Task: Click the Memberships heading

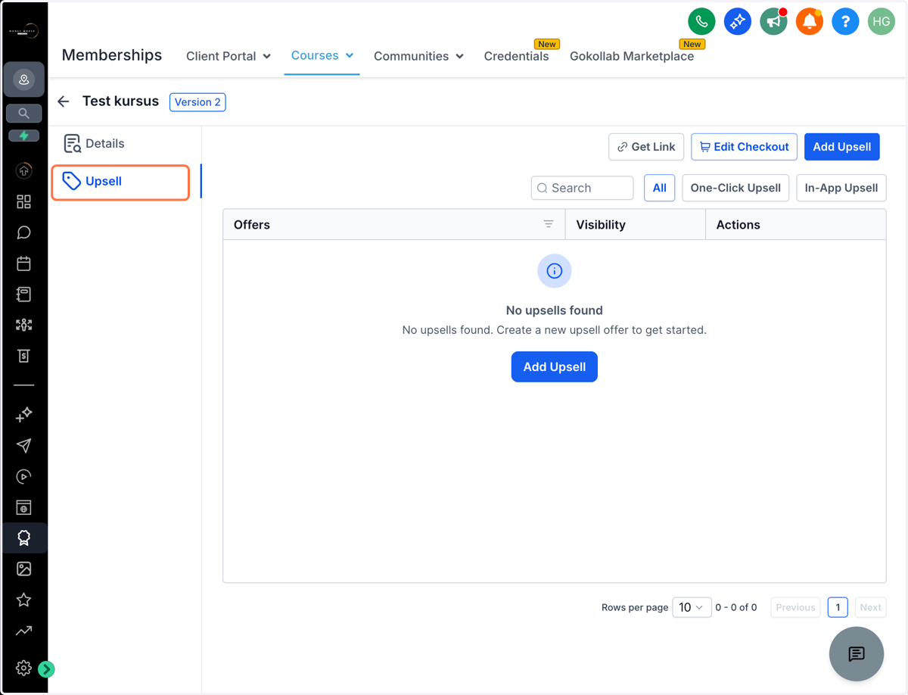Action: [112, 55]
